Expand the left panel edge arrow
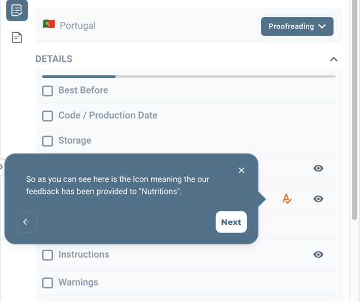The width and height of the screenshot is (360, 302). [x=2, y=167]
